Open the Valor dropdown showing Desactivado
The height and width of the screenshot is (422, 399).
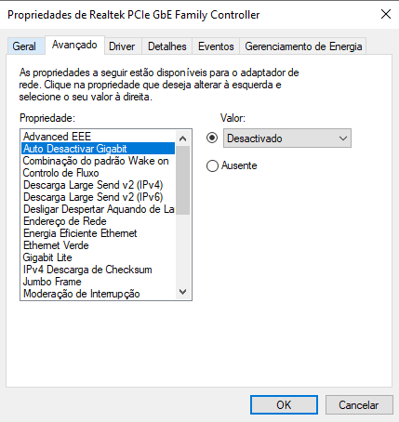click(x=287, y=138)
